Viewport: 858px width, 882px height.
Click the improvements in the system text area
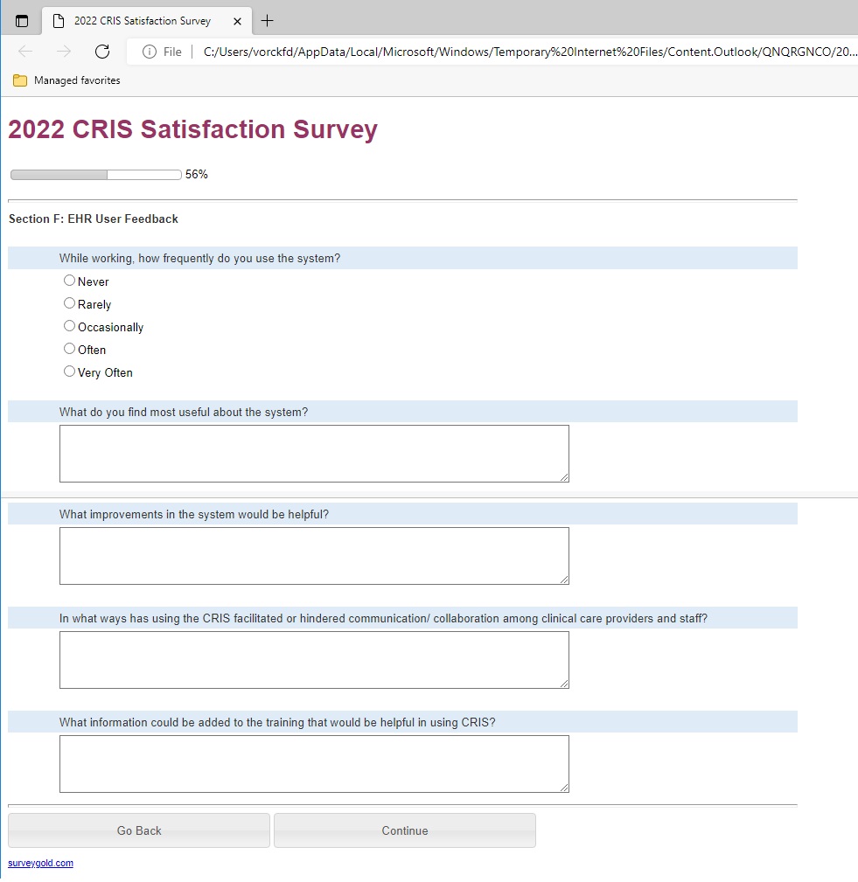pyautogui.click(x=314, y=556)
